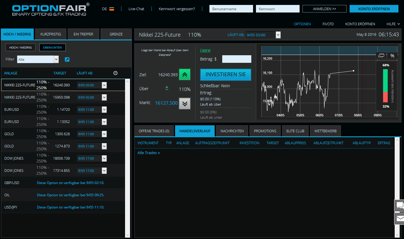
Task: Open the ELITE CLUB tab
Action: 295,131
